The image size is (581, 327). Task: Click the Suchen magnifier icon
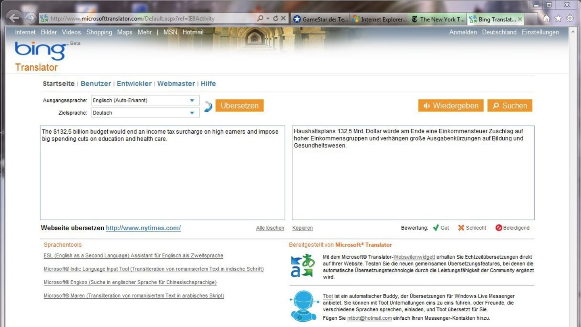496,105
